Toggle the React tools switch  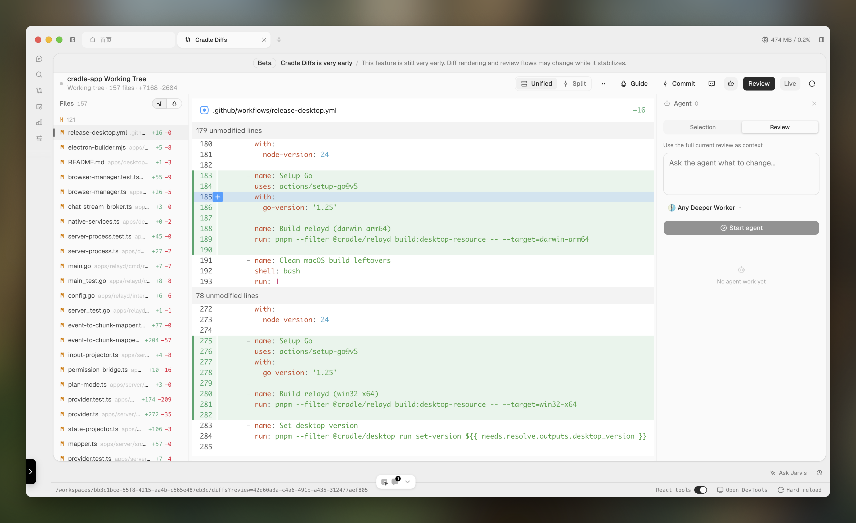pyautogui.click(x=701, y=490)
